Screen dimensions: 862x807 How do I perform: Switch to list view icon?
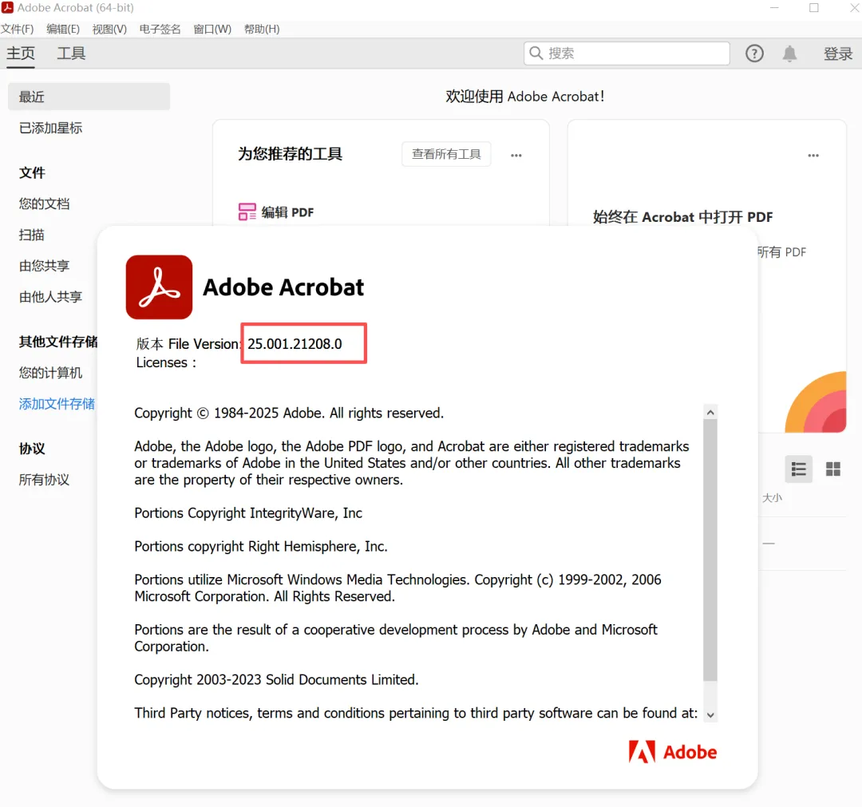click(798, 469)
